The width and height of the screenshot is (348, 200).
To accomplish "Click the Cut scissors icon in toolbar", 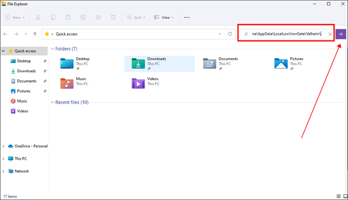I will [x=38, y=17].
